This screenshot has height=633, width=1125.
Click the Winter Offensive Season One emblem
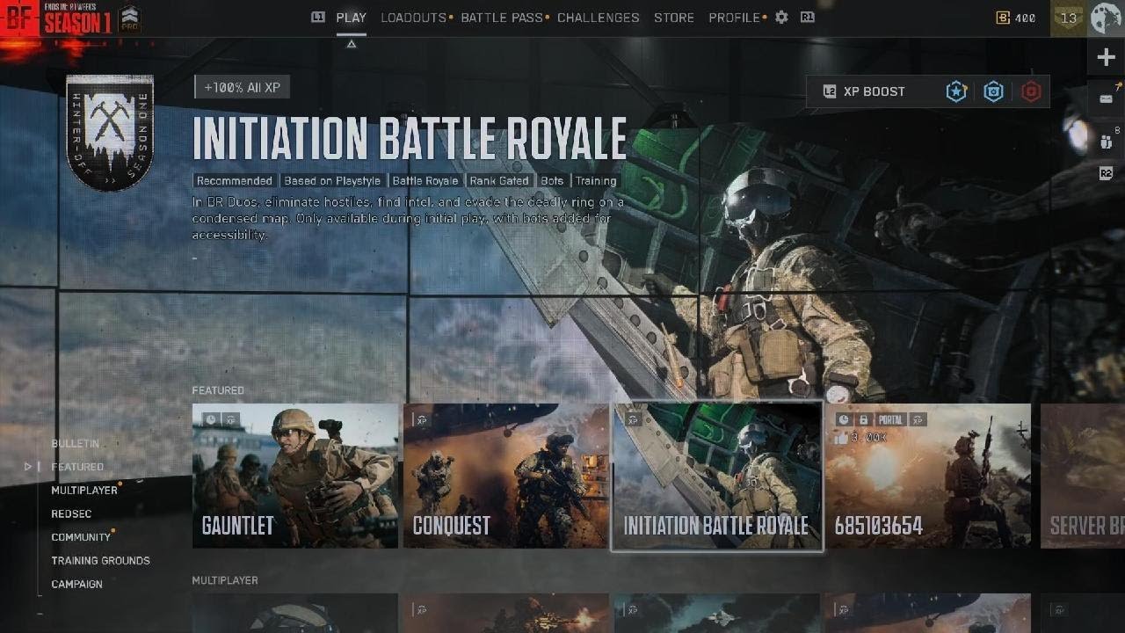click(110, 132)
